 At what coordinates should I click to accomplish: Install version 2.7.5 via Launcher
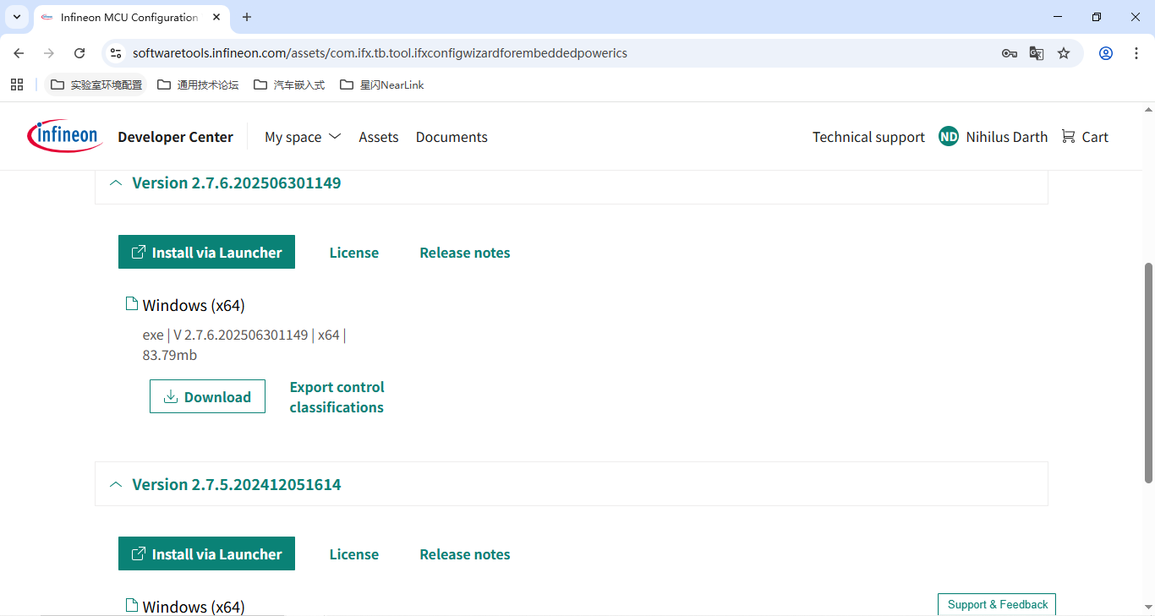pos(206,553)
